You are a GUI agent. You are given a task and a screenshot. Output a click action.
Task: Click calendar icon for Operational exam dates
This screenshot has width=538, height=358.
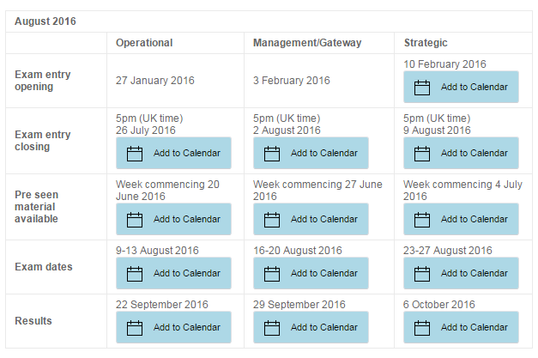pos(135,273)
